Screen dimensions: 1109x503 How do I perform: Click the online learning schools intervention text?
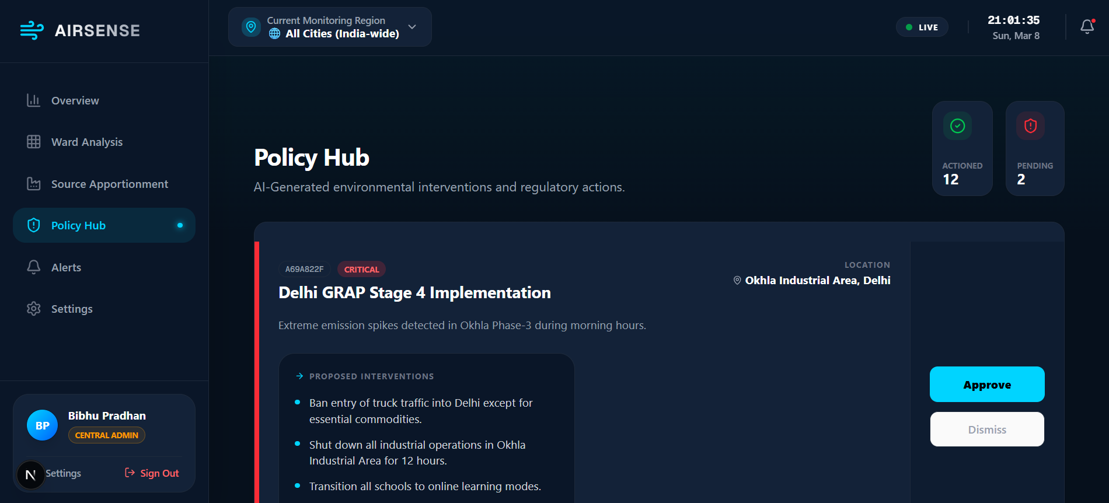[425, 486]
